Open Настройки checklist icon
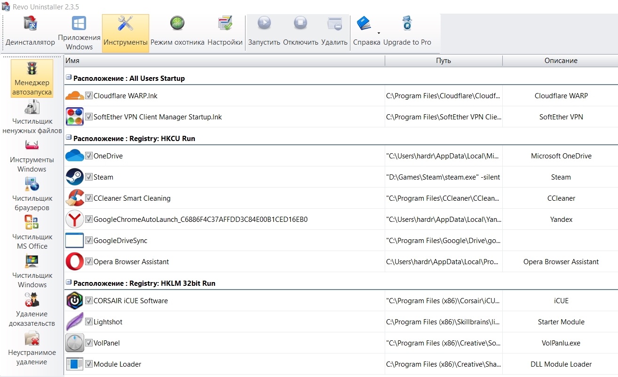This screenshot has height=377, width=618. click(x=225, y=23)
